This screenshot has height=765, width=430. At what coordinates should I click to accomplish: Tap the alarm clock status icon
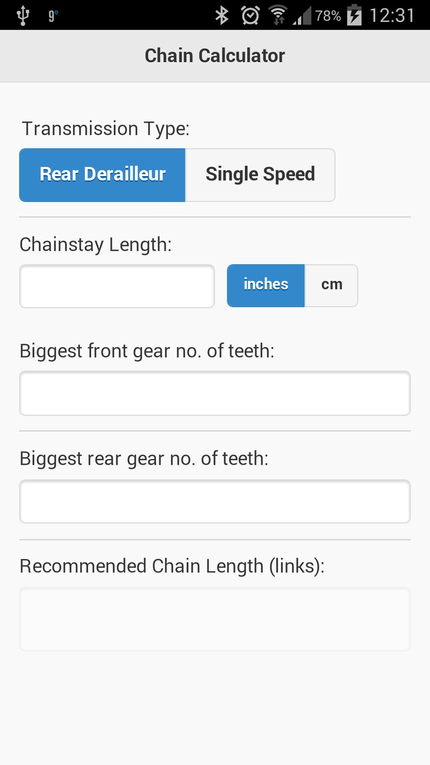pos(250,16)
